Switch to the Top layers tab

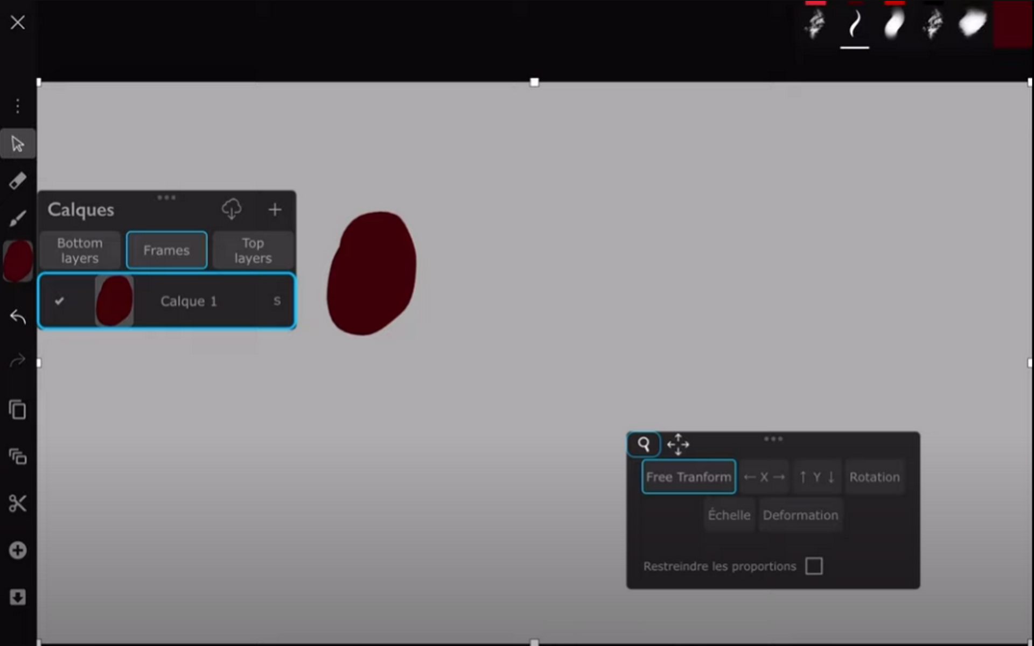(x=253, y=250)
